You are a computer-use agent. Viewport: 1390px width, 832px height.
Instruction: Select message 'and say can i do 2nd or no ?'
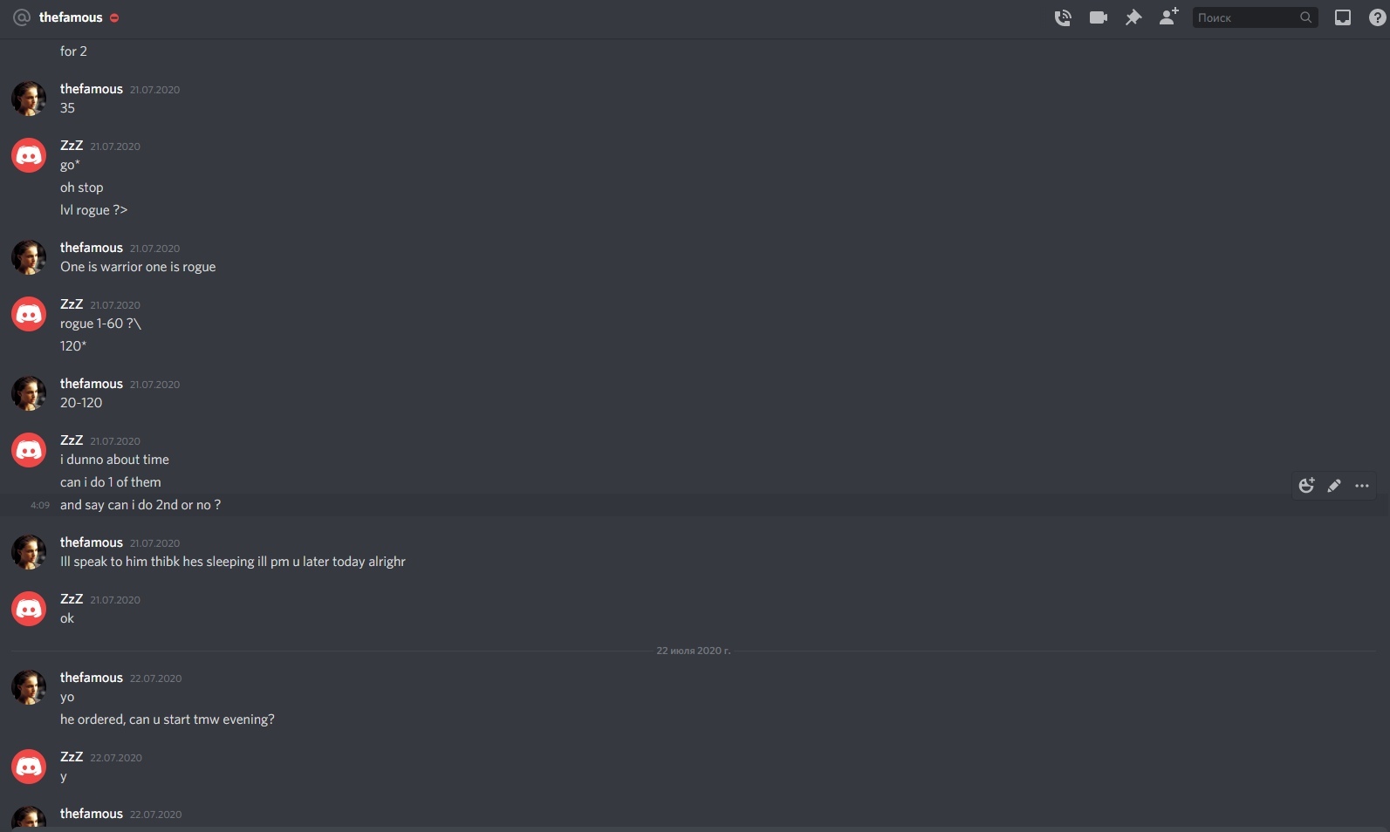click(140, 505)
